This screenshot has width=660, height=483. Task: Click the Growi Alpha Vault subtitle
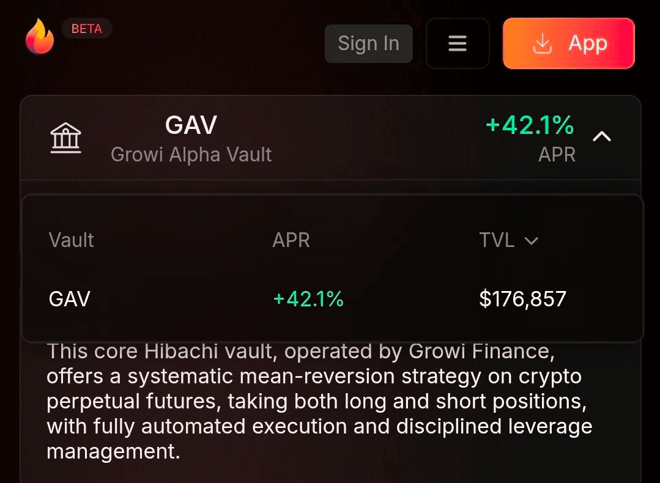coord(191,155)
